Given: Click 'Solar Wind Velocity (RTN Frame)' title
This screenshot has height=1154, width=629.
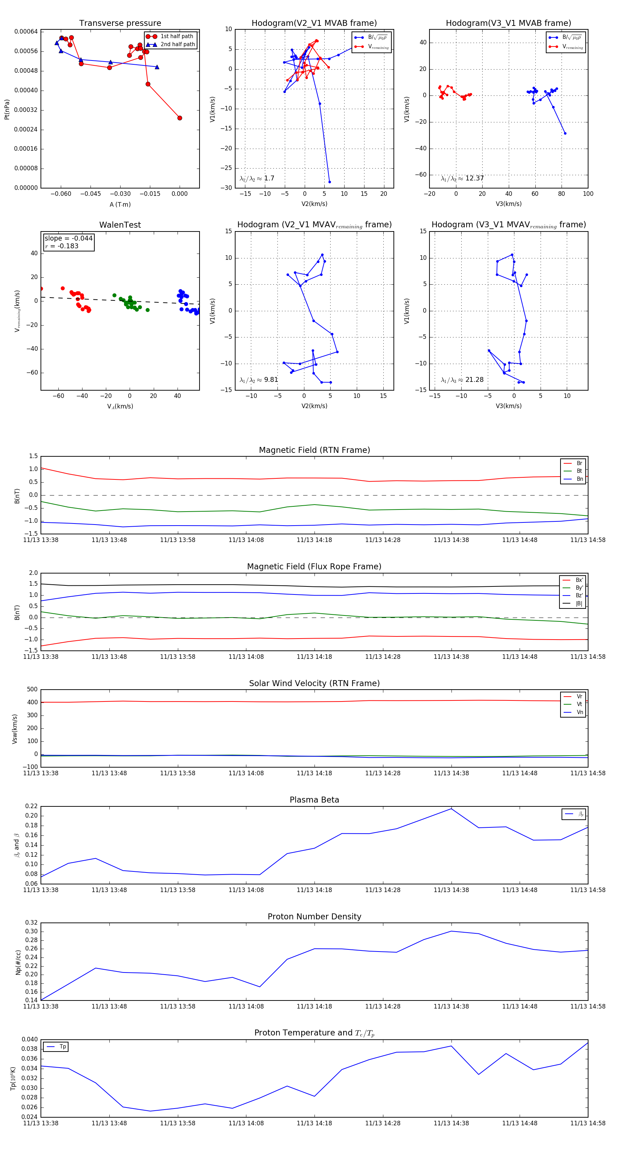Looking at the screenshot, I should click(x=314, y=683).
